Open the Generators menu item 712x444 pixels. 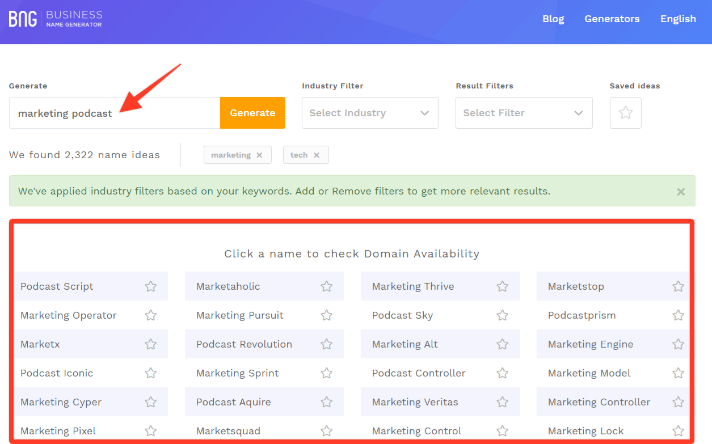612,19
